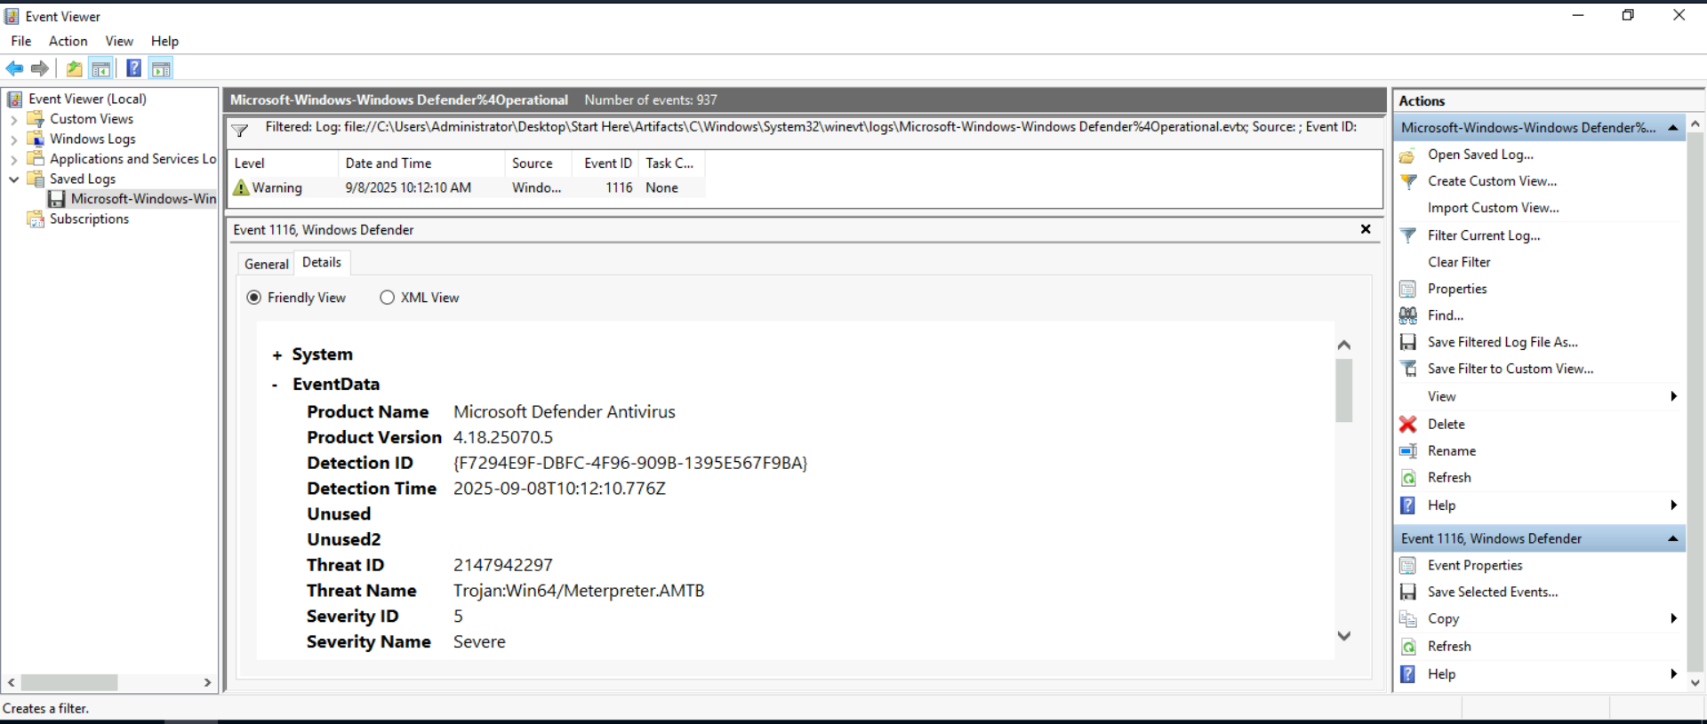Open the File menu
Image resolution: width=1707 pixels, height=724 pixels.
click(x=21, y=41)
